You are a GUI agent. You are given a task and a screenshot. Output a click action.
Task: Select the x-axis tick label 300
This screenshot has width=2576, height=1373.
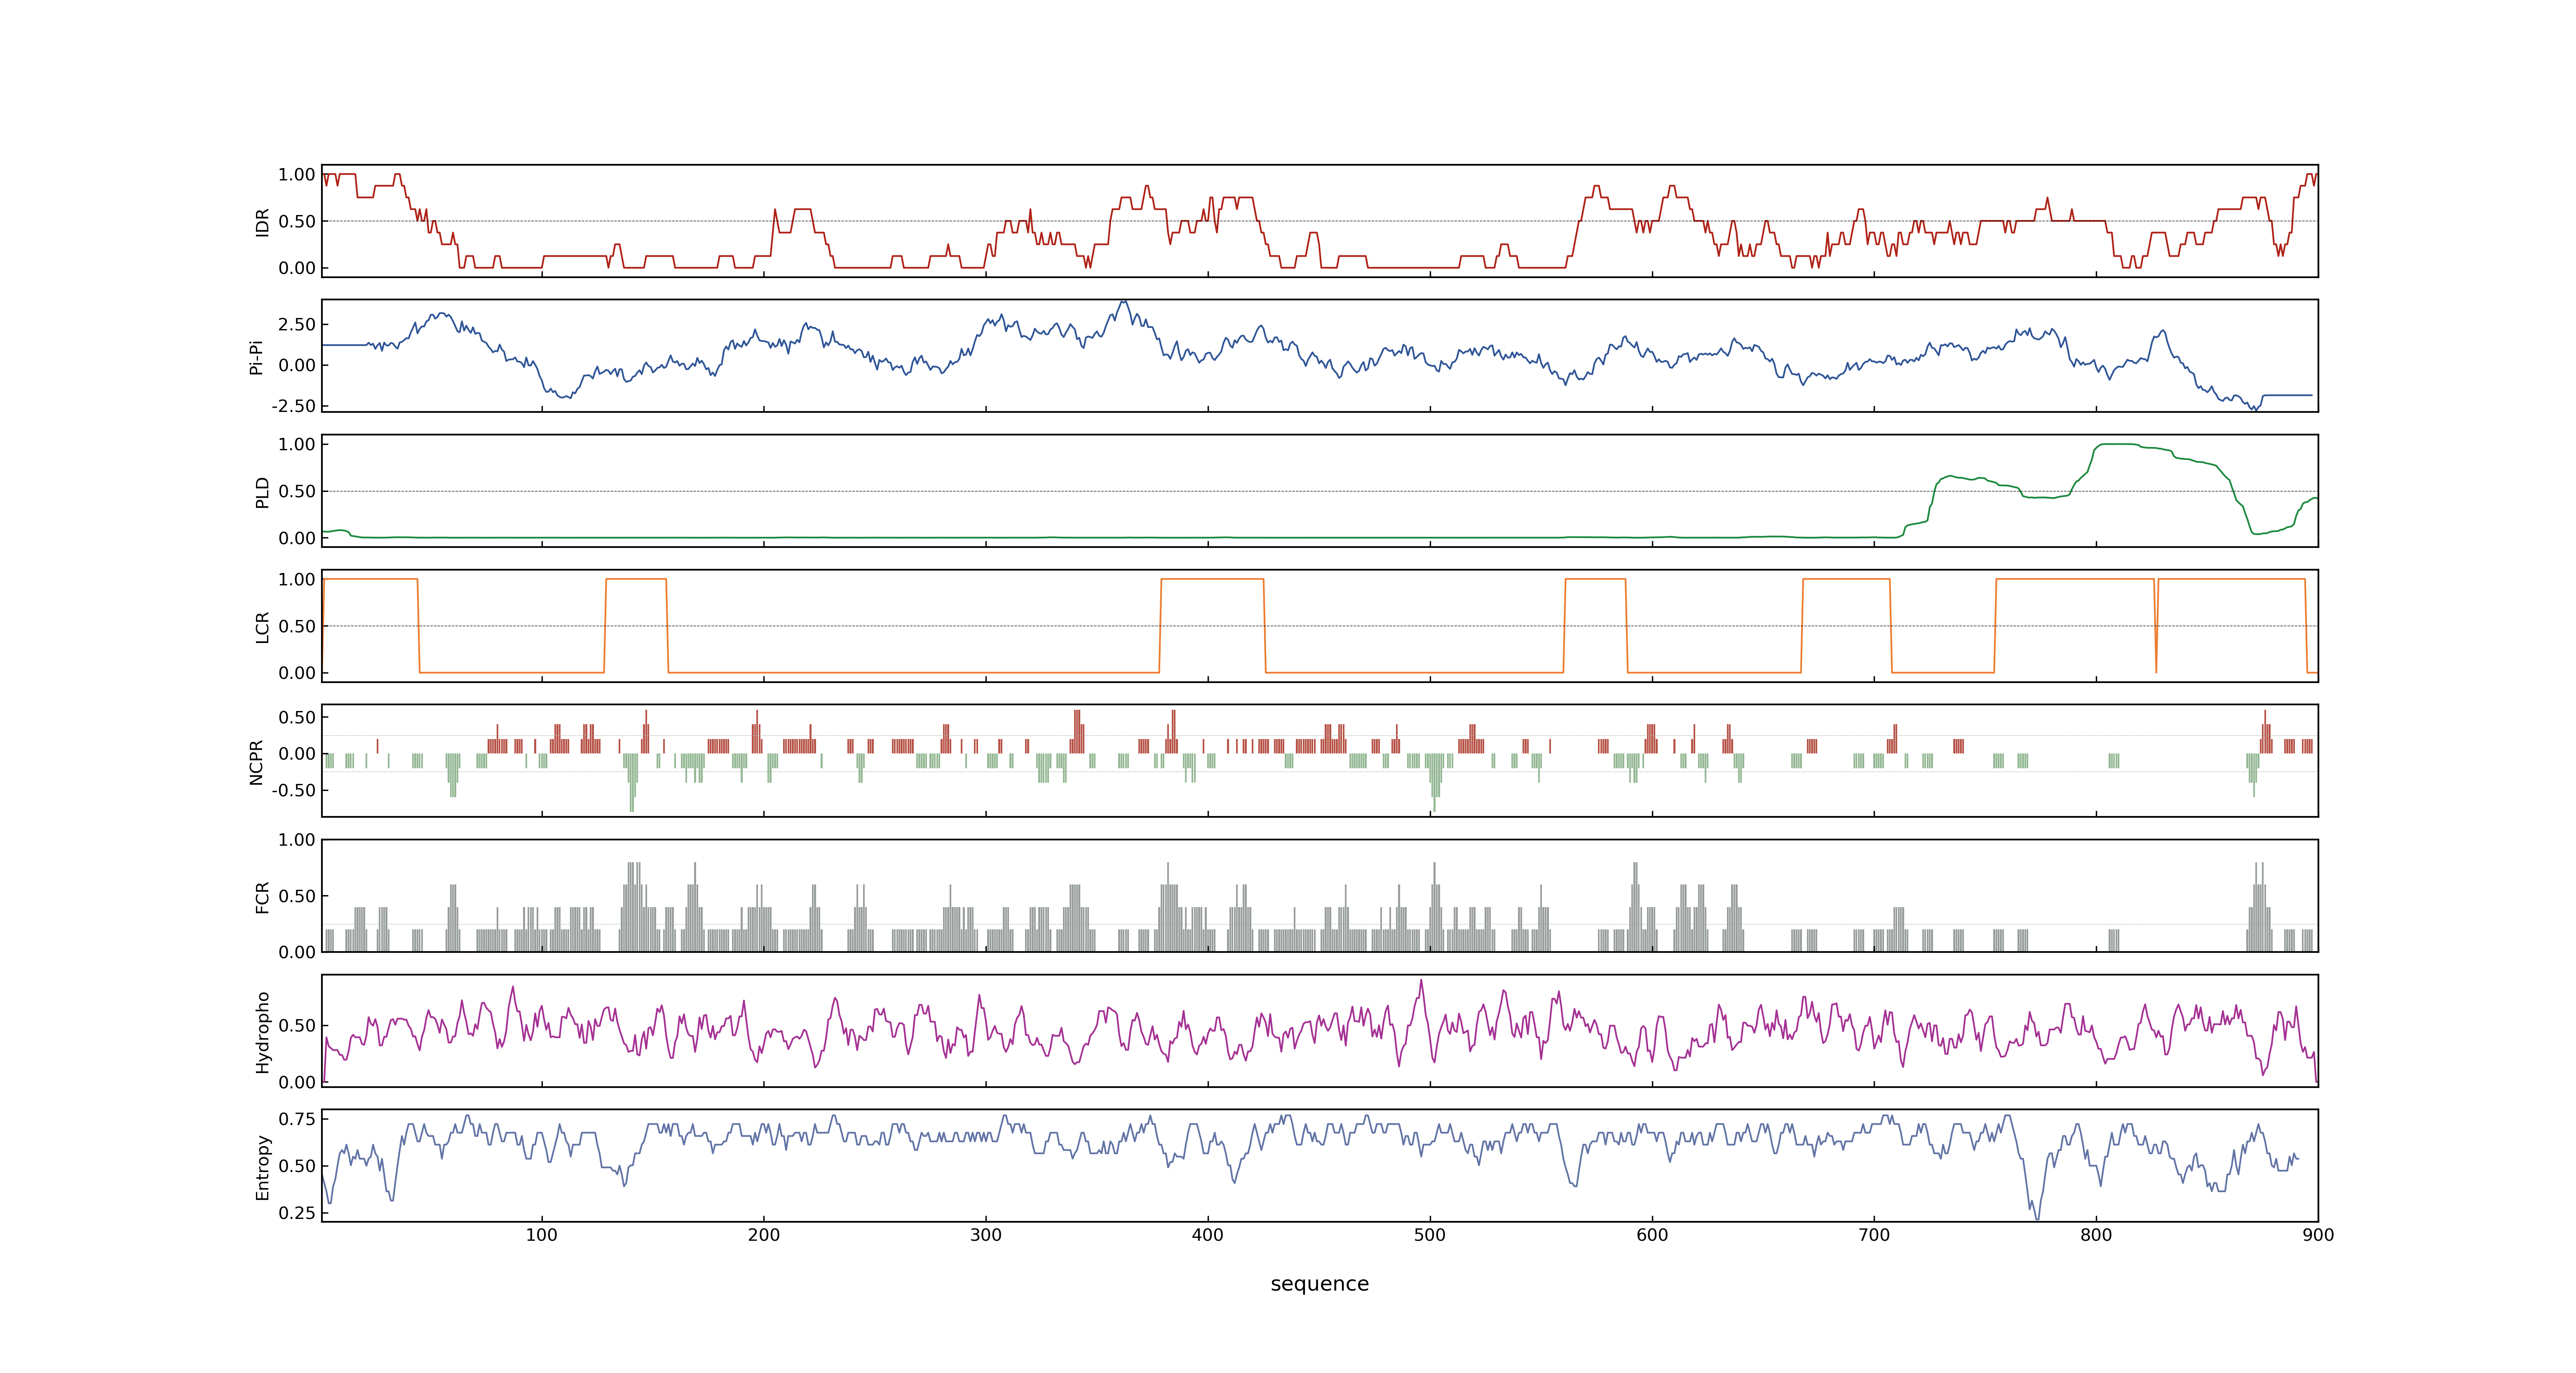[x=986, y=1235]
